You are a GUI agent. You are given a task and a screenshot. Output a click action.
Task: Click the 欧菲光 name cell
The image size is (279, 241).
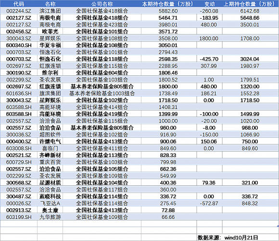click(50, 32)
